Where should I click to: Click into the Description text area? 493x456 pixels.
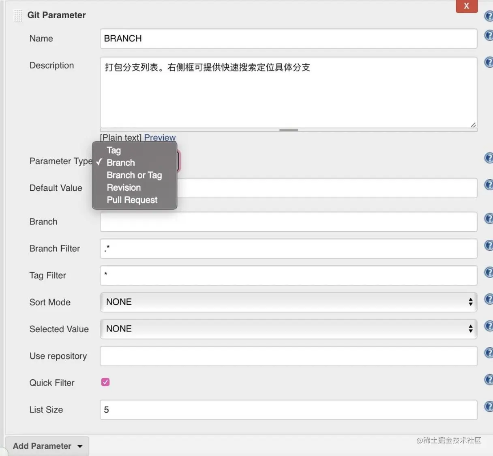[289, 92]
